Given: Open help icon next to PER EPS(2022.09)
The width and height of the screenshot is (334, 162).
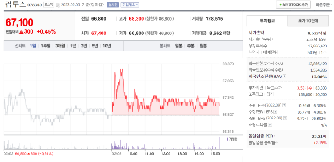Looking at the screenshot, I should tap(284, 105).
